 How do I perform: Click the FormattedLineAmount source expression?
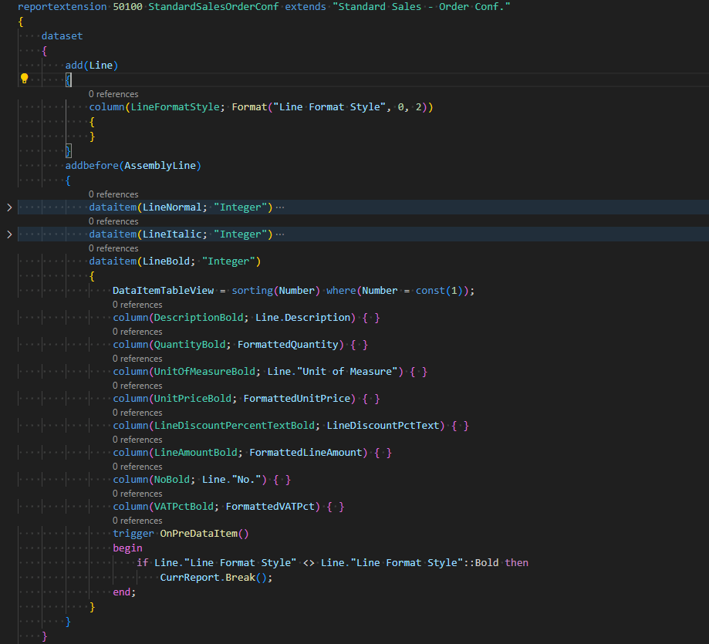pos(306,453)
